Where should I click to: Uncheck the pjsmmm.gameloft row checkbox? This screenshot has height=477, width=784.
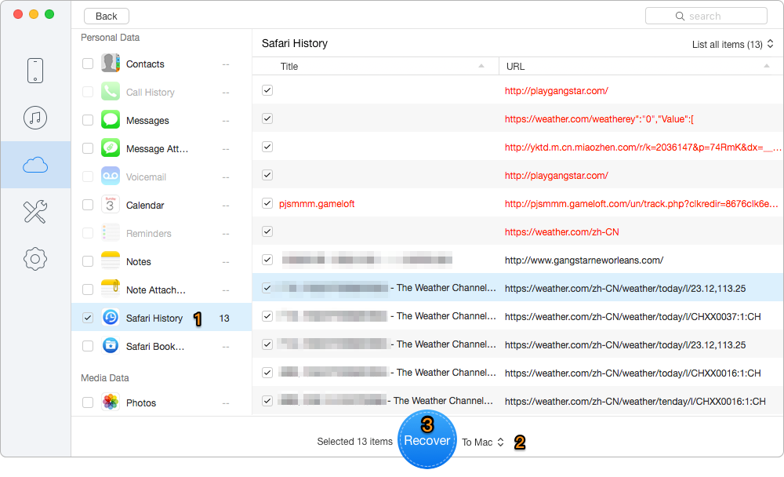click(x=267, y=203)
